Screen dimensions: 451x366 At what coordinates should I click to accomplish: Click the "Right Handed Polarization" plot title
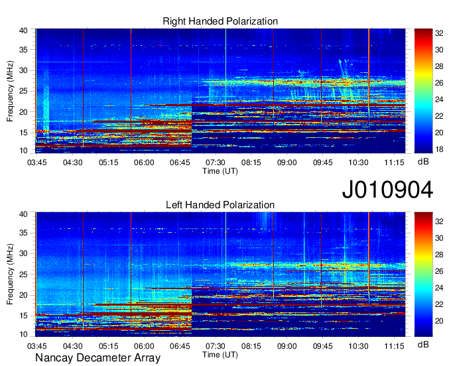coord(220,21)
